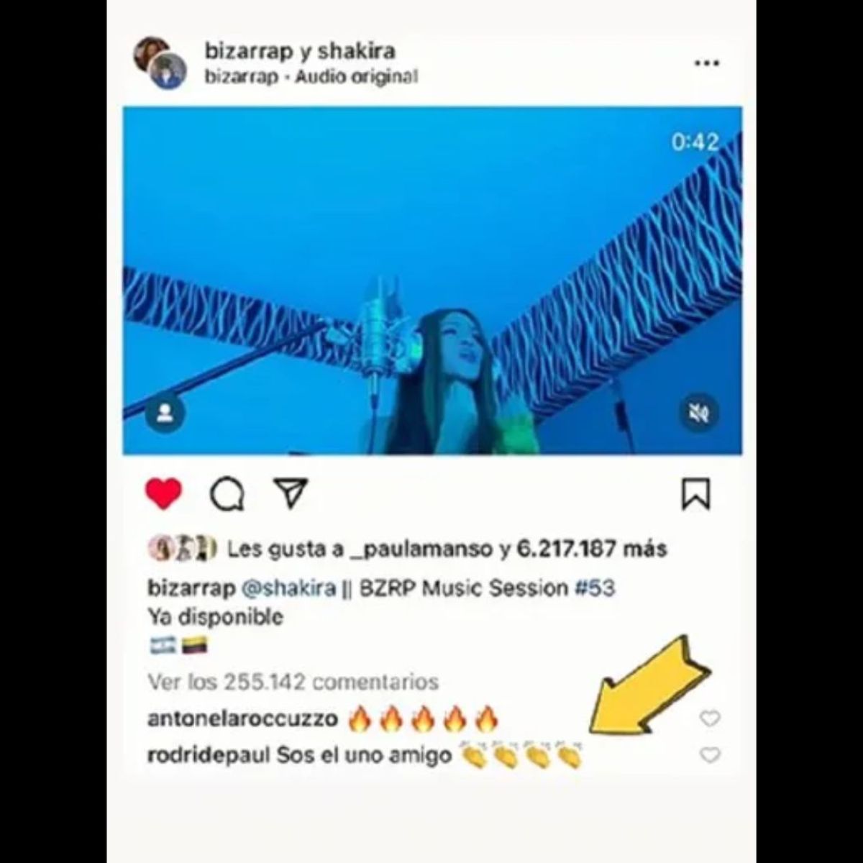The image size is (863, 863).
Task: Unmute the video with the speaker icon
Action: click(x=698, y=413)
